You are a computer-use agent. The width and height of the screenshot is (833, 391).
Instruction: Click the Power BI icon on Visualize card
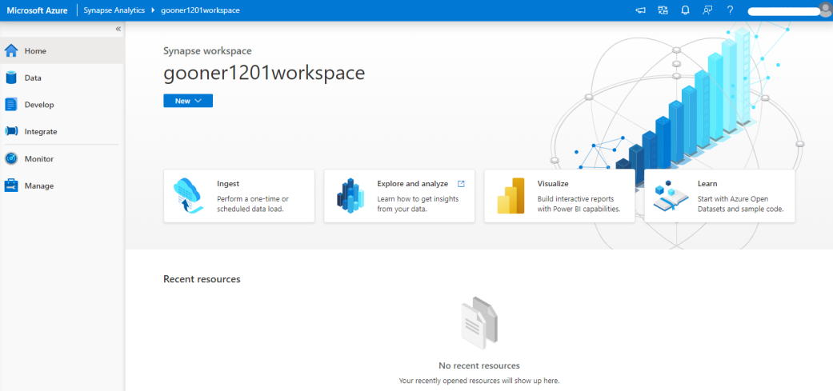pos(511,196)
